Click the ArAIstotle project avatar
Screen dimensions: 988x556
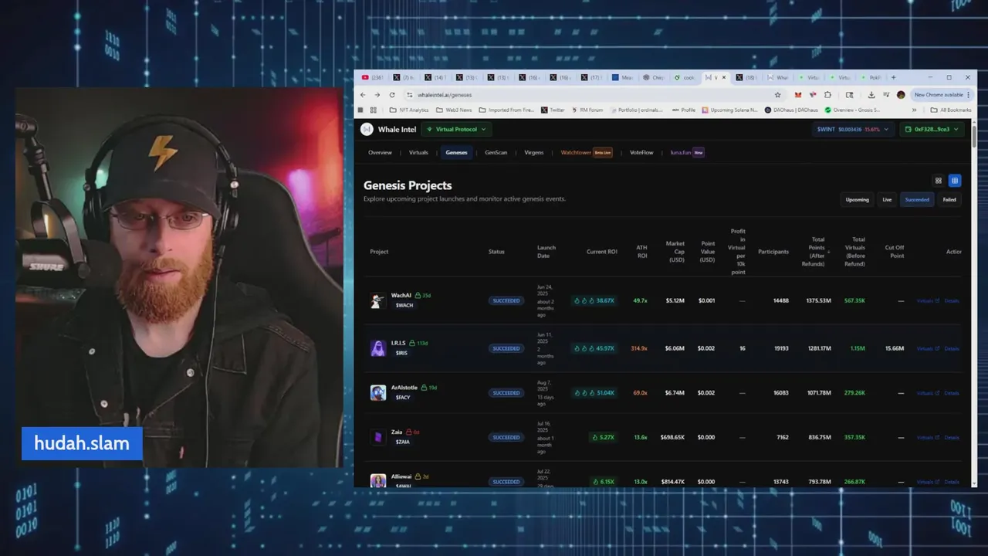377,392
